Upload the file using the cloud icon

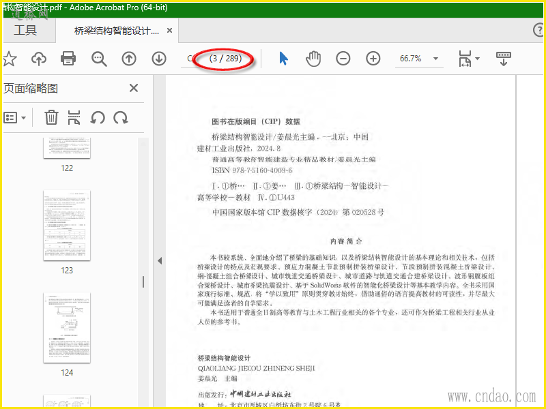tap(39, 59)
